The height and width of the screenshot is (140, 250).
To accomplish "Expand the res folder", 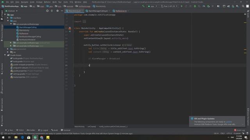I will [8, 52].
